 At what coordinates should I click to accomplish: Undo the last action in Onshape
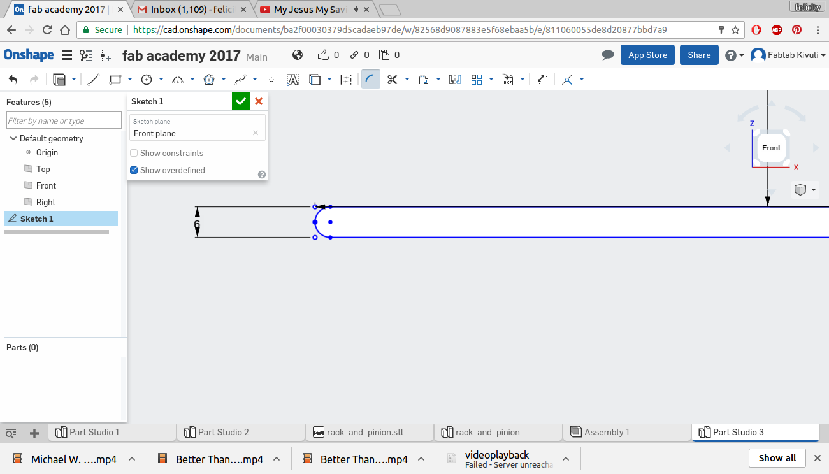pos(13,80)
